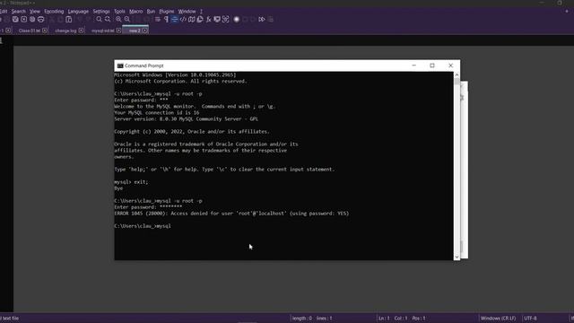Image resolution: width=574 pixels, height=323 pixels.
Task: Minimize the Command Prompt window
Action: coord(414,65)
